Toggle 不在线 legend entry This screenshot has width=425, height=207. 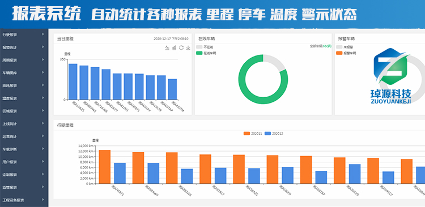tap(205, 47)
